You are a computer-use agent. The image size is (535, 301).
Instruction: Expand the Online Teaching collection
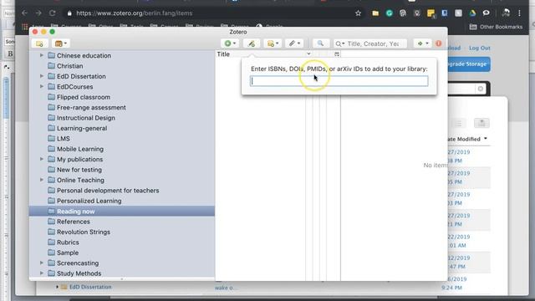42,180
